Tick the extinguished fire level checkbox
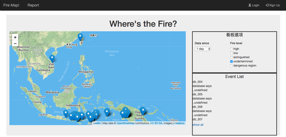 [231, 57]
